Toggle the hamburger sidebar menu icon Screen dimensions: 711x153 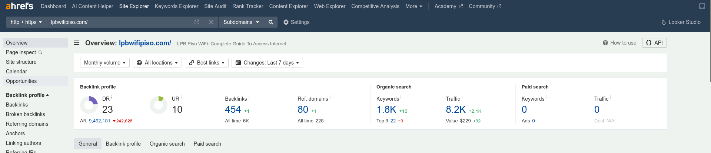77,43
